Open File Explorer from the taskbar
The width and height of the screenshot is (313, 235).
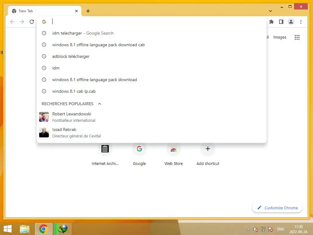25,229
